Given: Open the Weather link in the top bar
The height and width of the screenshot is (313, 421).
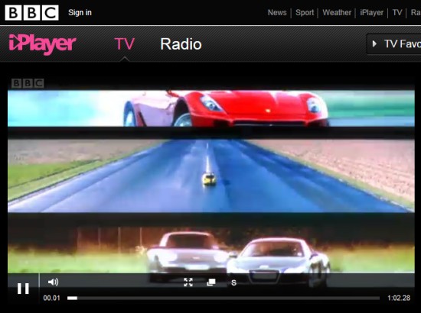Looking at the screenshot, I should [x=337, y=12].
